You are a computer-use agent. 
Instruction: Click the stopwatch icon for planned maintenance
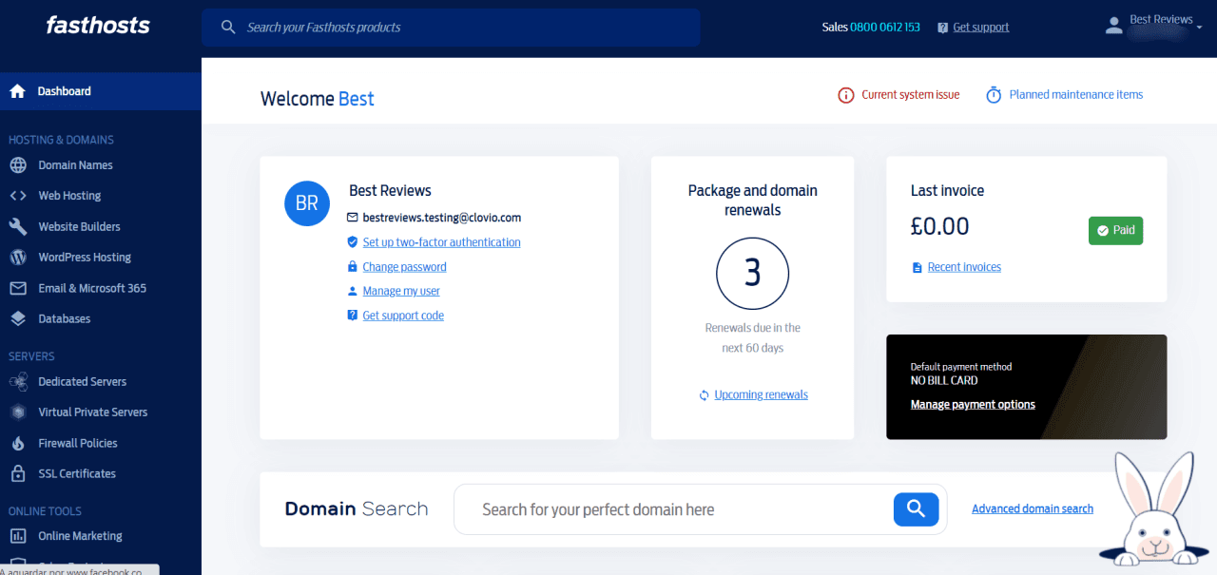point(994,95)
